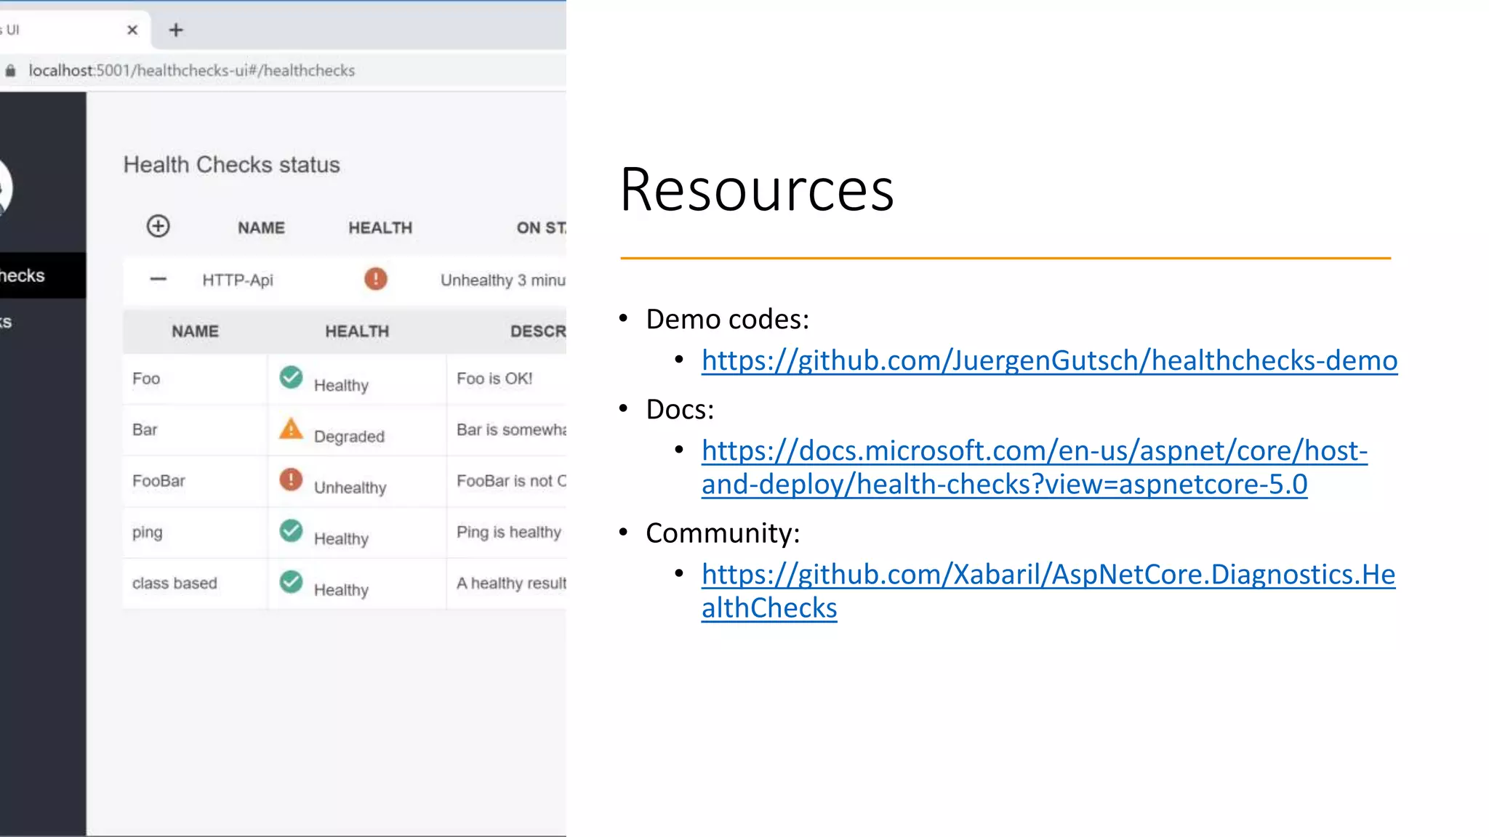The width and height of the screenshot is (1489, 837).
Task: Click the ping row name
Action: pos(147,533)
